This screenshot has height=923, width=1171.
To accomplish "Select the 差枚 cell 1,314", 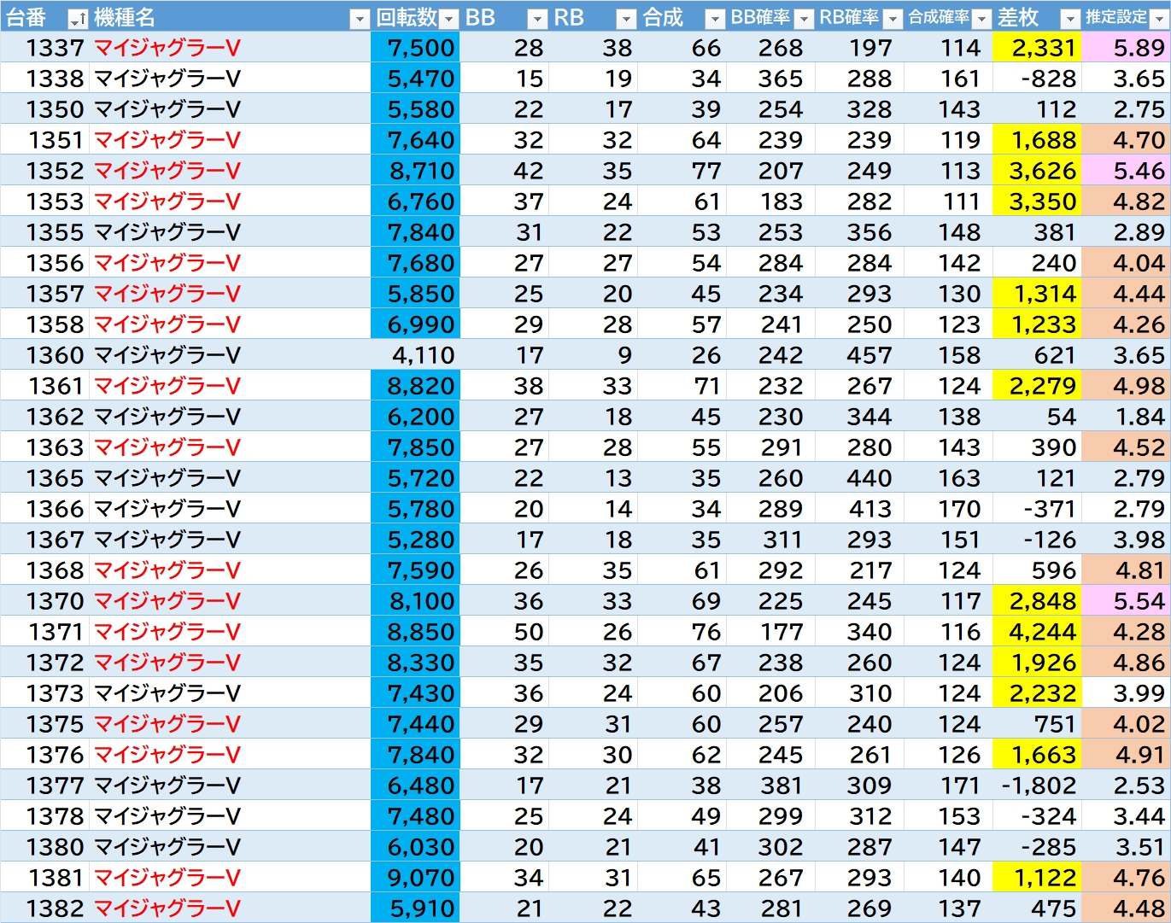I will click(1037, 294).
